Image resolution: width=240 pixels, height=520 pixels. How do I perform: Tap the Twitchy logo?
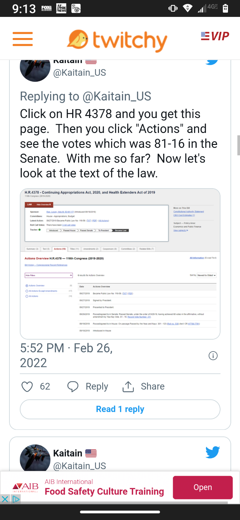(117, 40)
